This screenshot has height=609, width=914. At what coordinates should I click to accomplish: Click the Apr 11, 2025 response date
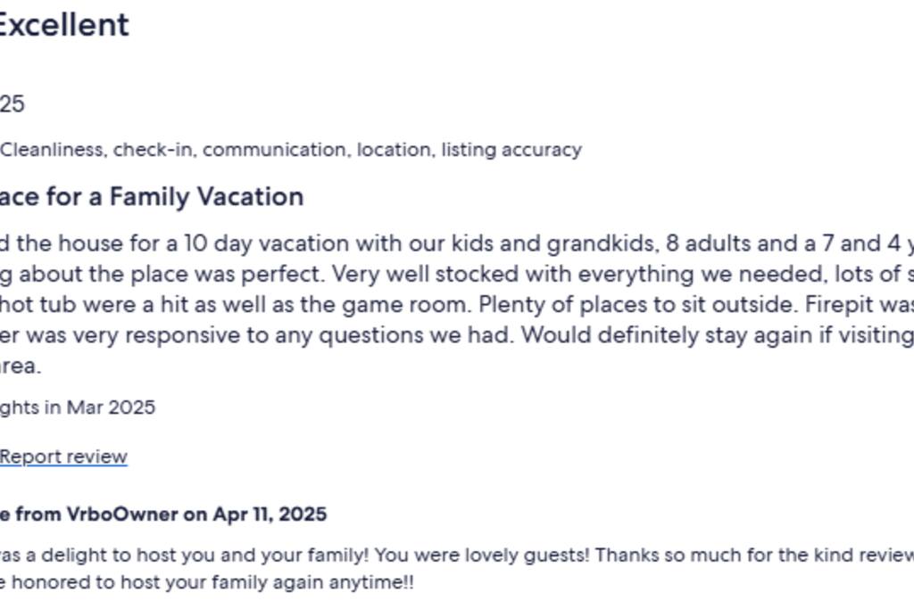coord(270,514)
